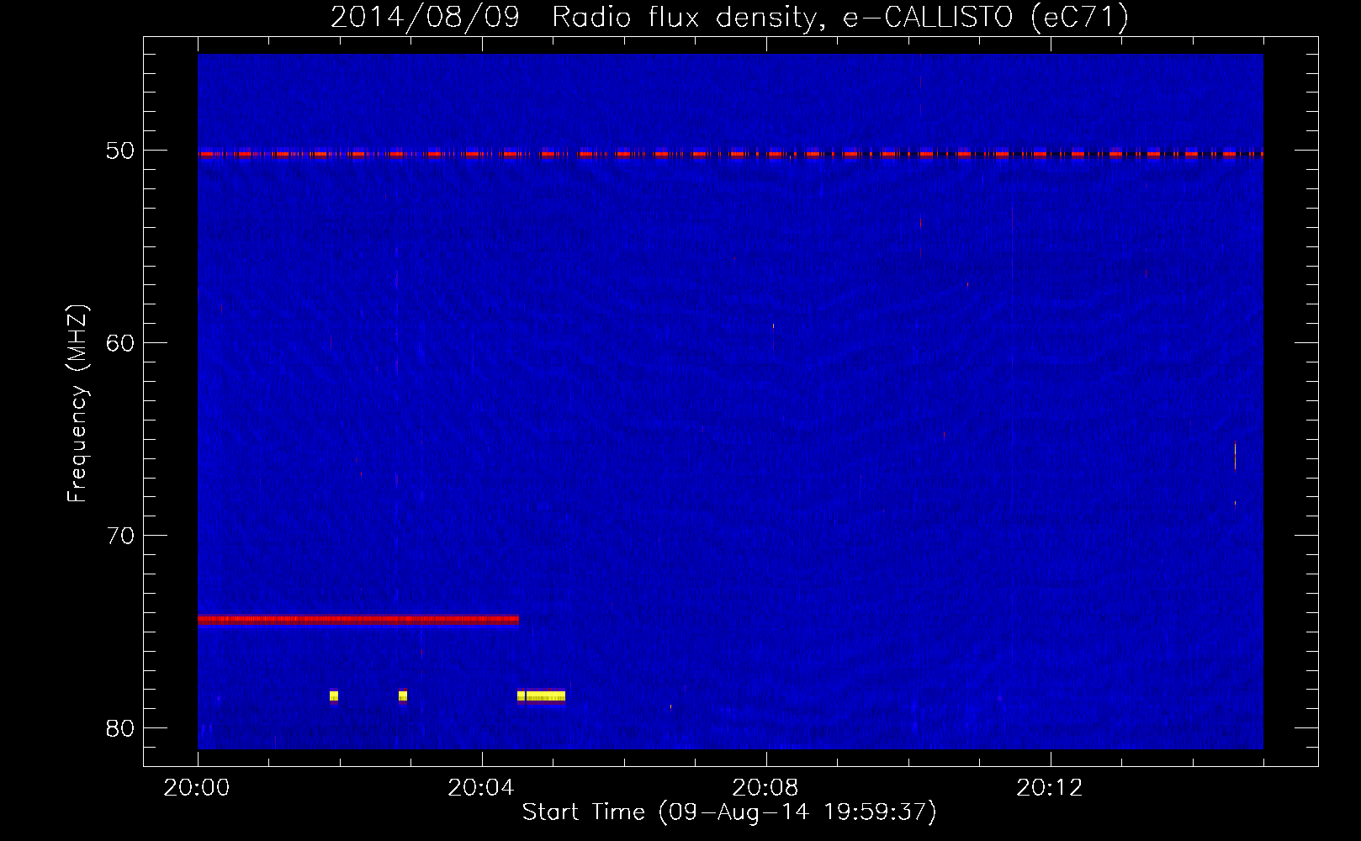The image size is (1361, 841).
Task: Click the 20:12 time tick label
Action: [1050, 788]
